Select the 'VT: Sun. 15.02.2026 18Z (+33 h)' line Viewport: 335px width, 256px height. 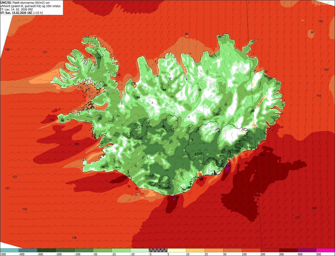[21, 13]
